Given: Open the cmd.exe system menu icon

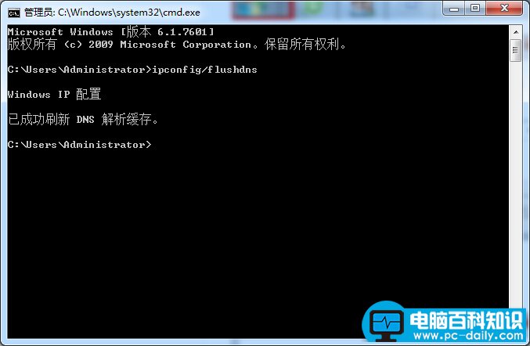Looking at the screenshot, I should pyautogui.click(x=14, y=13).
